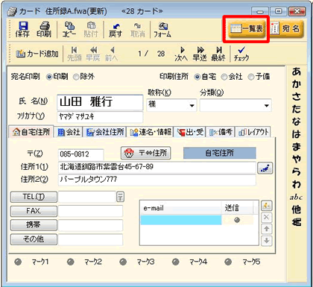Add a card with カード追加
Screen dimensions: 313x287
tap(37, 54)
